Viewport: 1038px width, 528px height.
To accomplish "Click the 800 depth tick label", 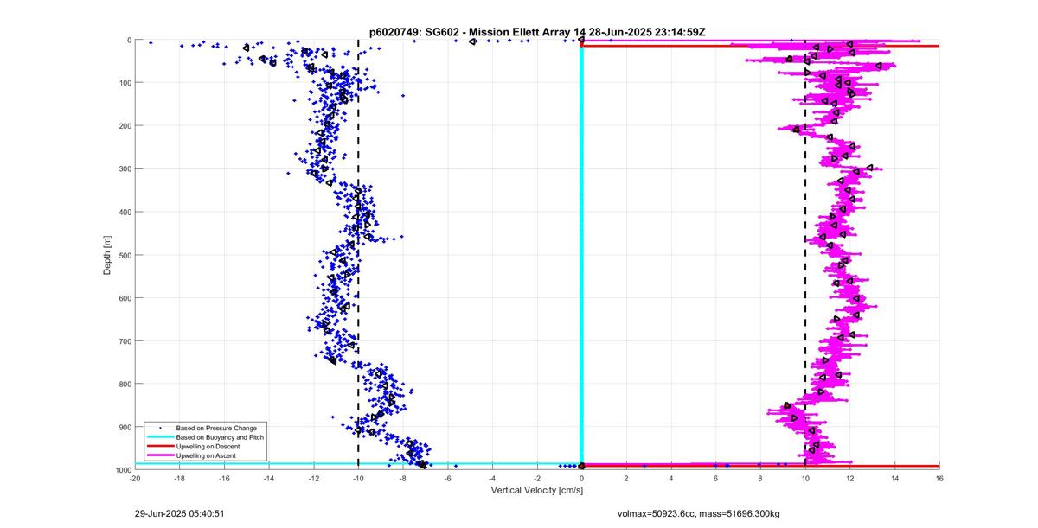I will [x=124, y=385].
